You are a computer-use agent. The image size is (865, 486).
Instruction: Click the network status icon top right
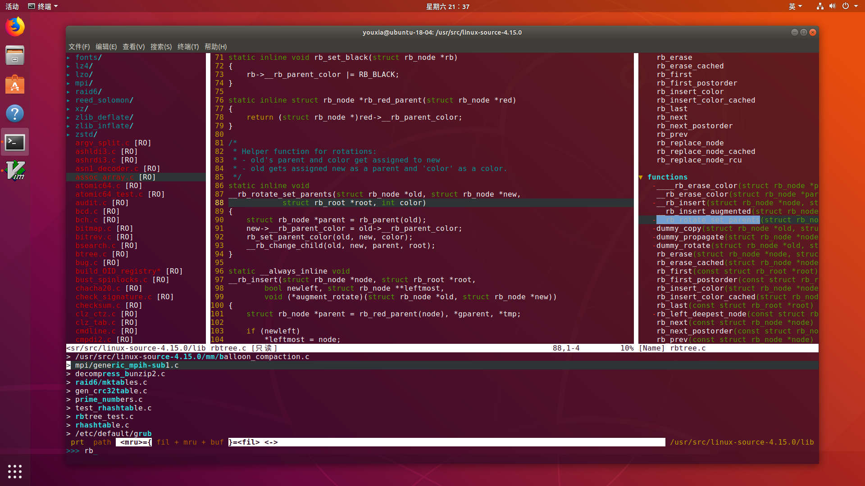pyautogui.click(x=820, y=6)
